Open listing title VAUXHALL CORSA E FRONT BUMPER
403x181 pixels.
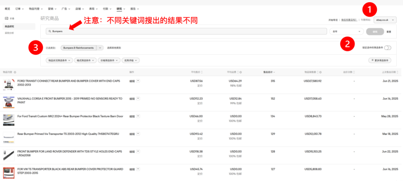pyautogui.click(x=70, y=100)
